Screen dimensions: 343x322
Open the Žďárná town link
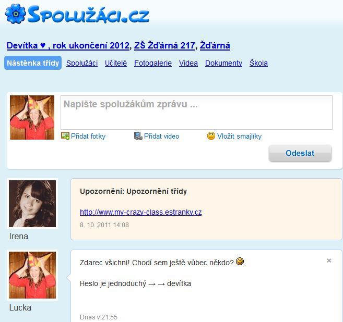(215, 46)
